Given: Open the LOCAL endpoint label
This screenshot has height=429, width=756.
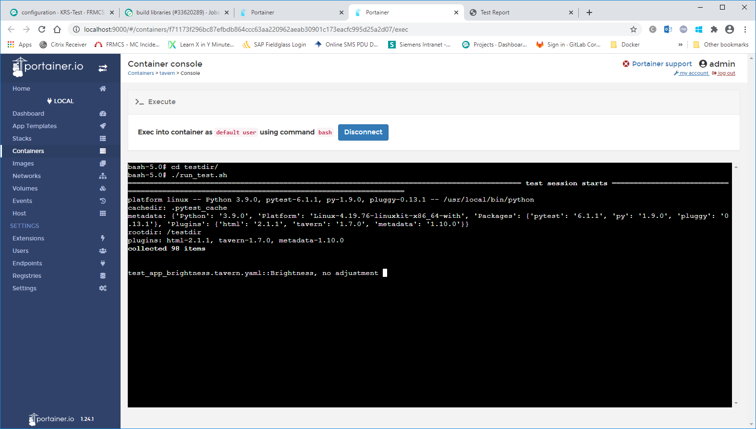Looking at the screenshot, I should point(60,101).
